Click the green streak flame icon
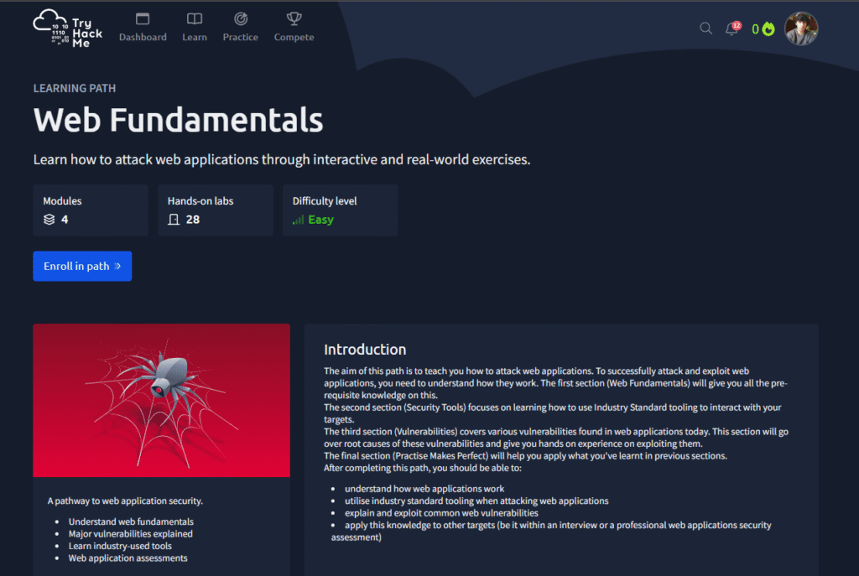 point(768,29)
